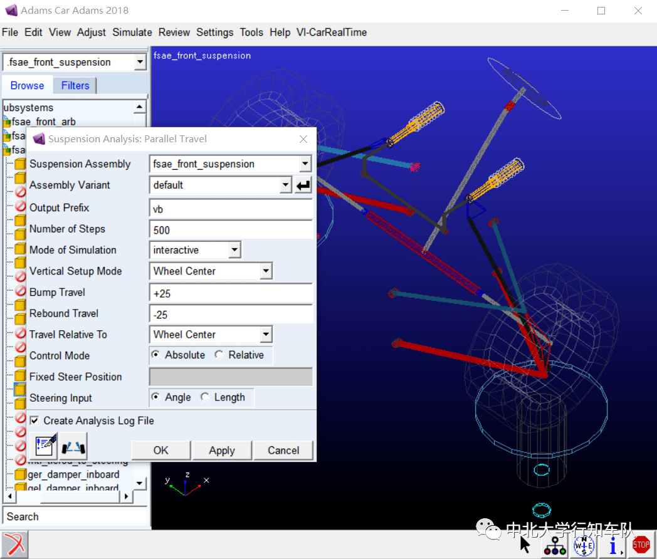Click the browser tree scroll-right arrow
This screenshot has width=657, height=559.
126,496
